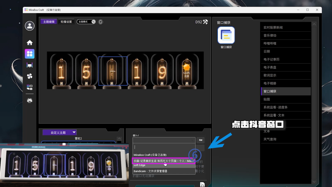
Task: Open the monitor display sidebar icon
Action: coord(30,65)
